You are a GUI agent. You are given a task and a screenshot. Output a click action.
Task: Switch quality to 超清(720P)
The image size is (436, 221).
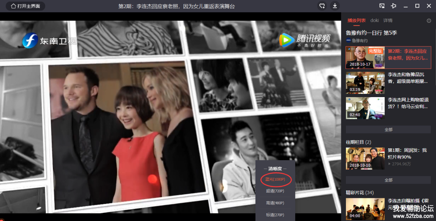[x=275, y=191]
